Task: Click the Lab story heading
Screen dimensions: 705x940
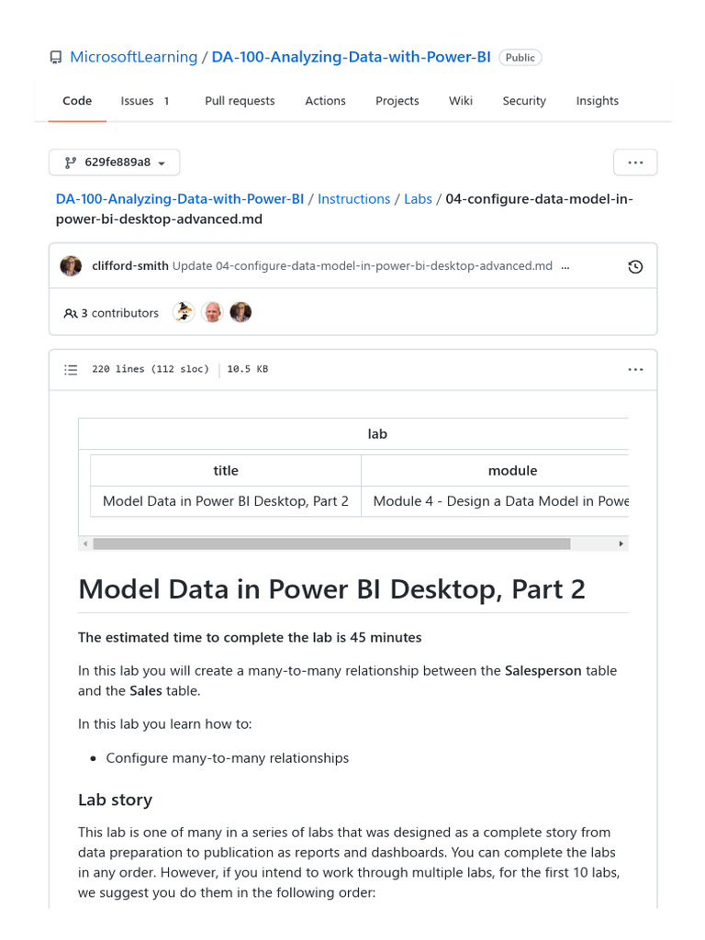Action: tap(115, 800)
